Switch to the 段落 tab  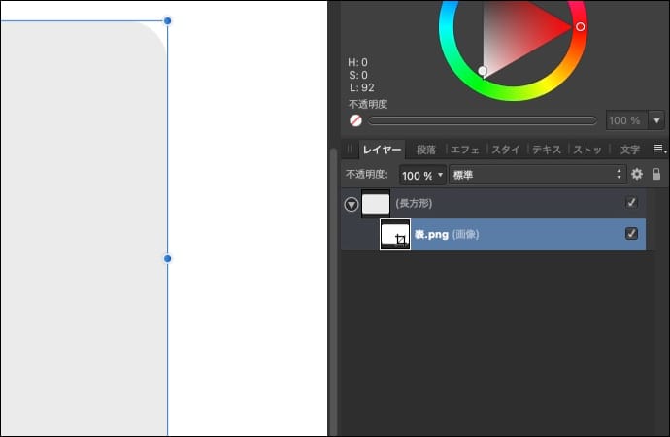tap(426, 151)
